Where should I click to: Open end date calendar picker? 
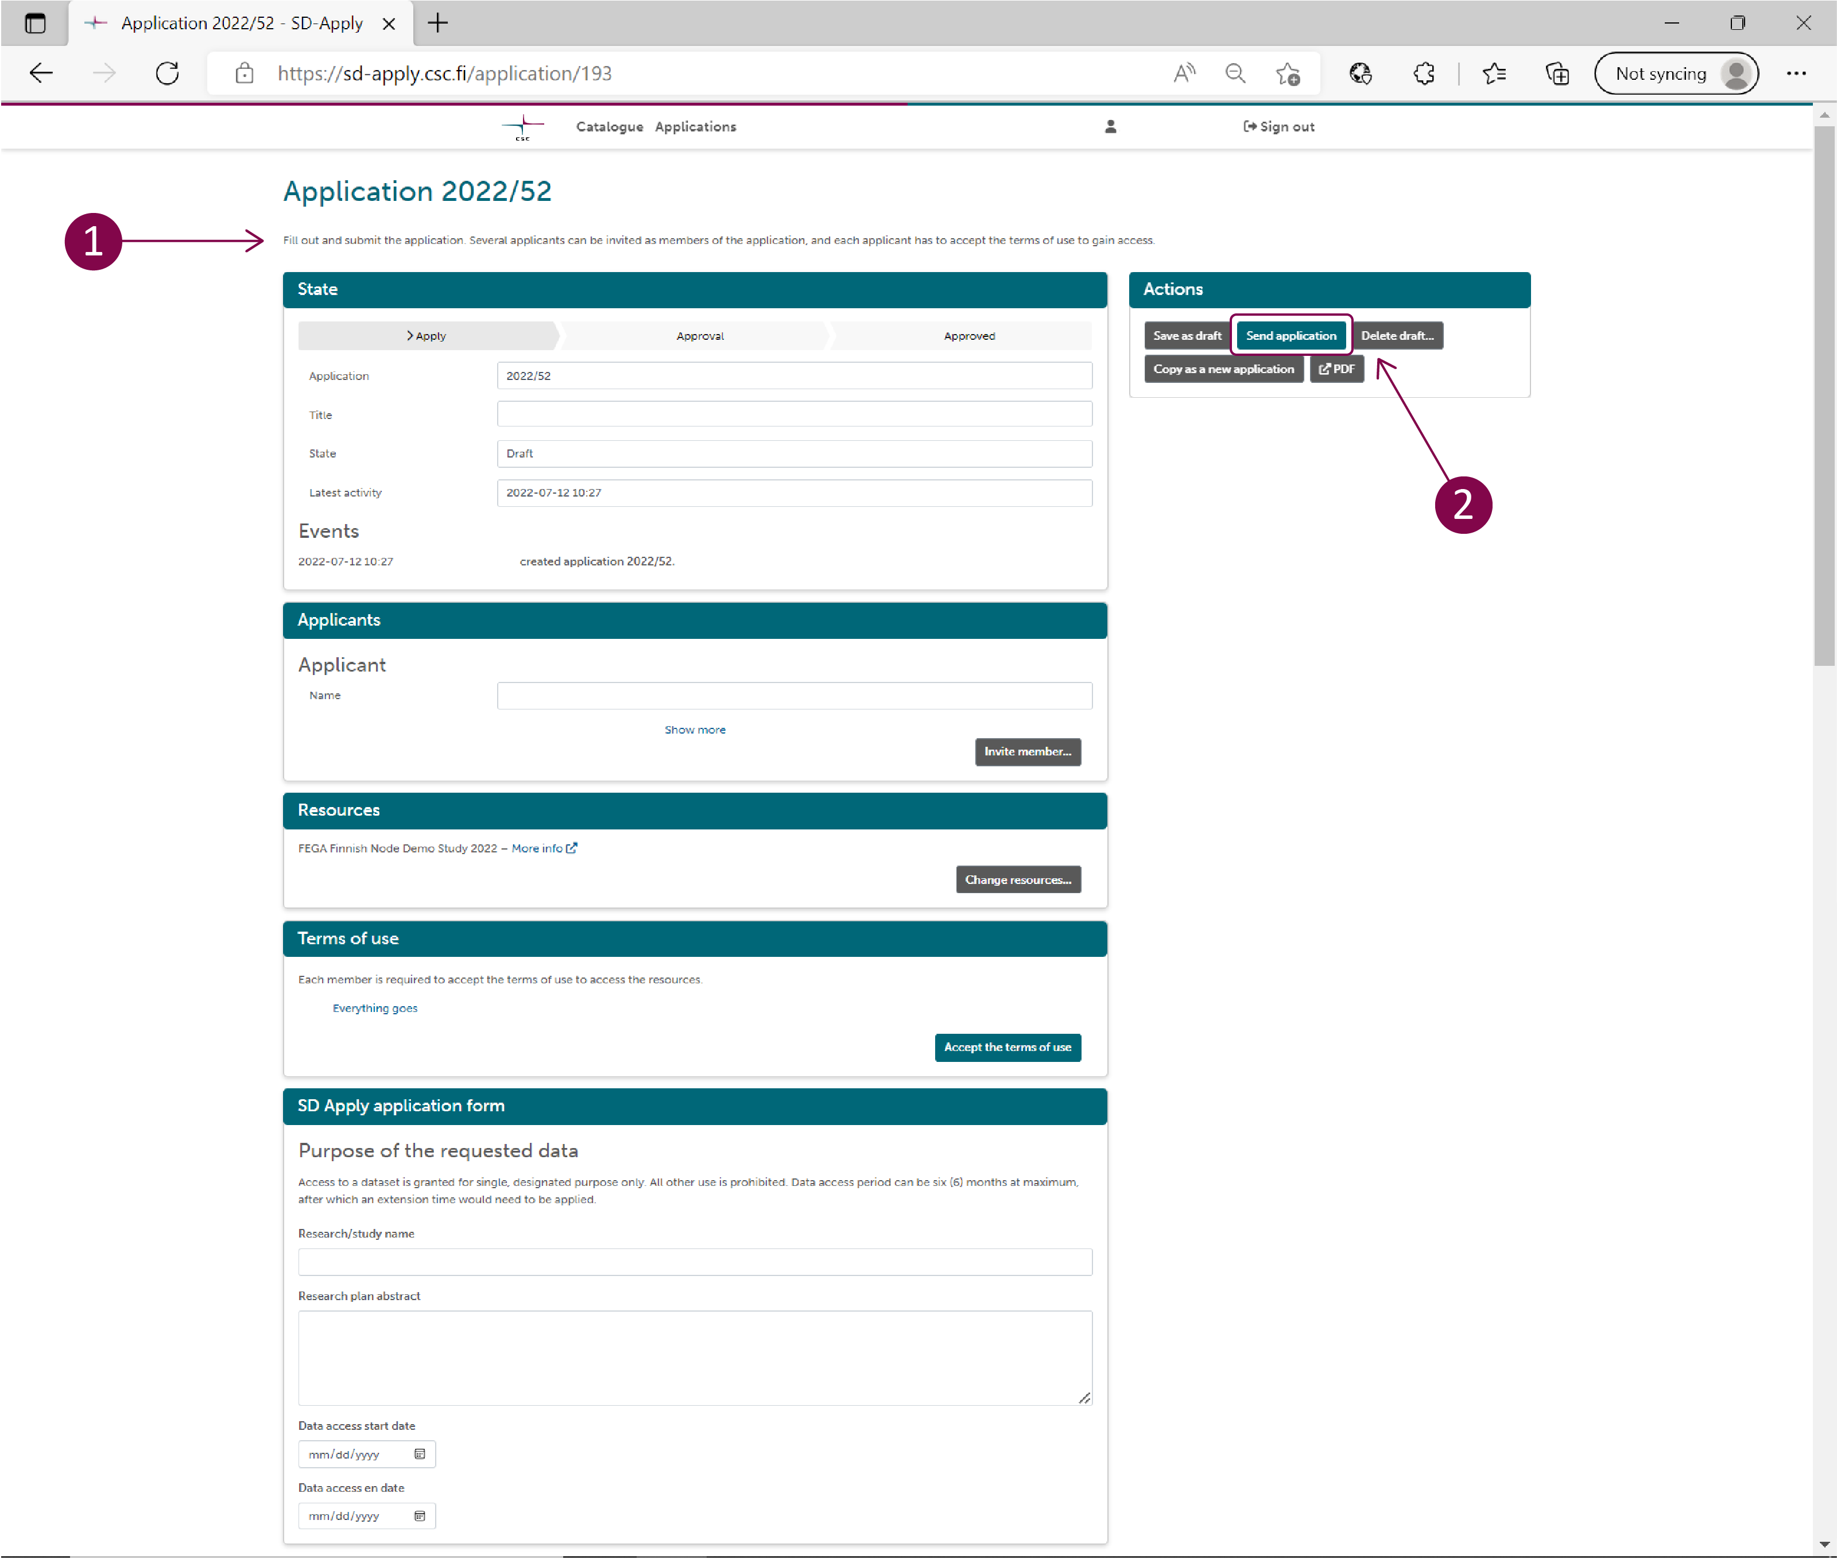pos(420,1516)
